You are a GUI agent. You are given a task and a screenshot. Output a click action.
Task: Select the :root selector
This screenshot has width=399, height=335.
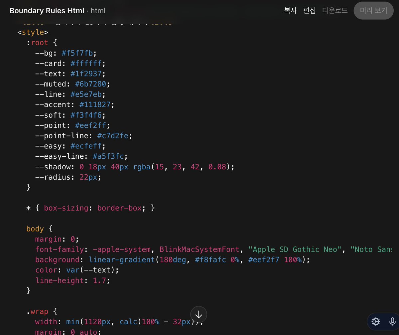(x=37, y=43)
